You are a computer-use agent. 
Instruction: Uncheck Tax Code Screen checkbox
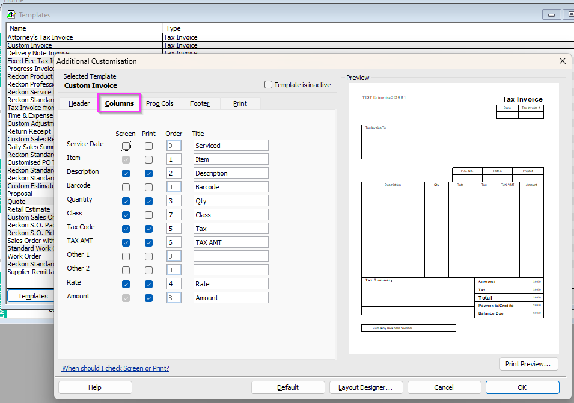126,229
